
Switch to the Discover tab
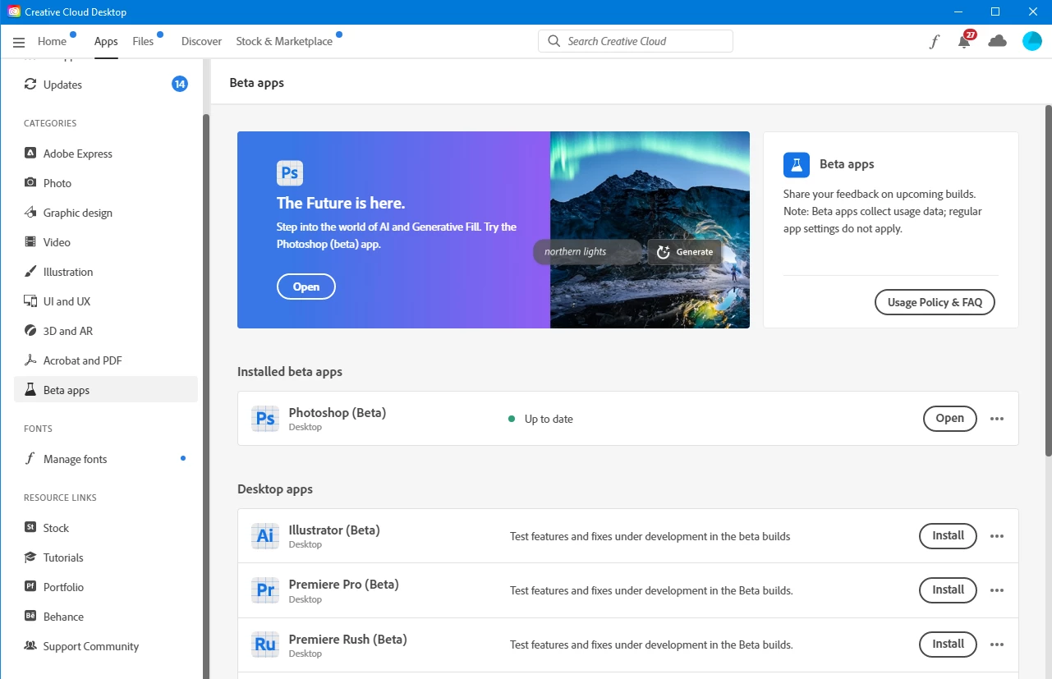(201, 41)
